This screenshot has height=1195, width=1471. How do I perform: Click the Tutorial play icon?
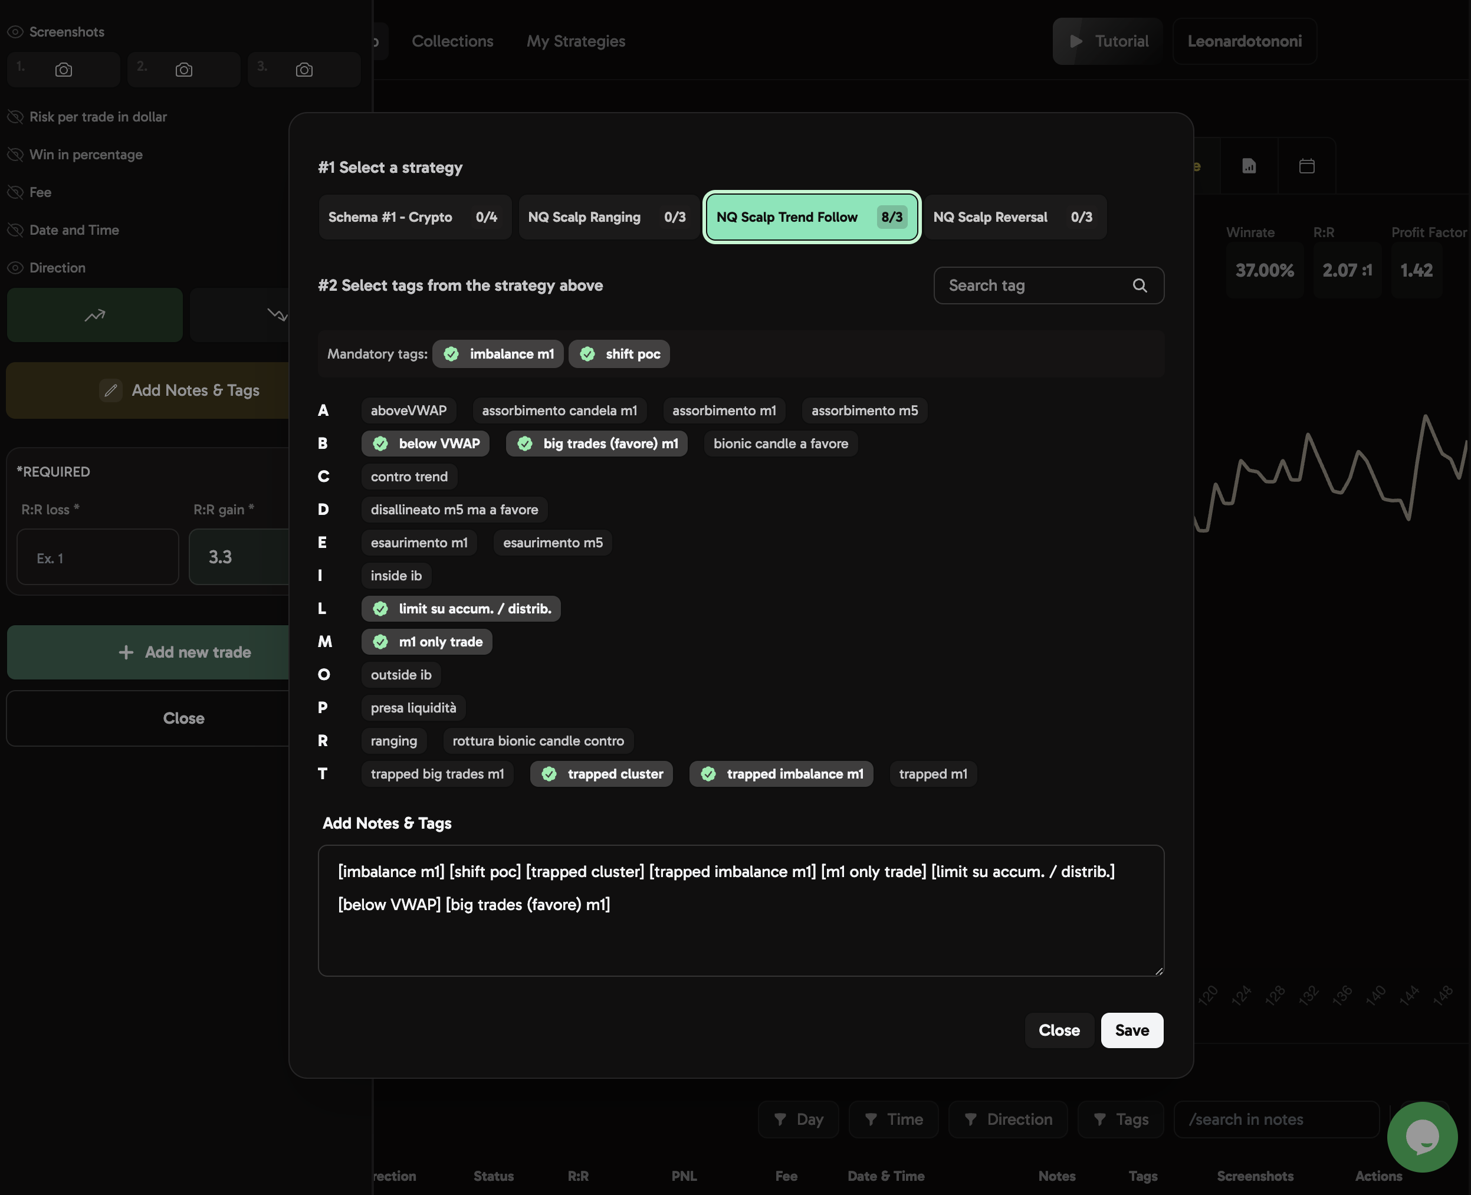point(1076,41)
